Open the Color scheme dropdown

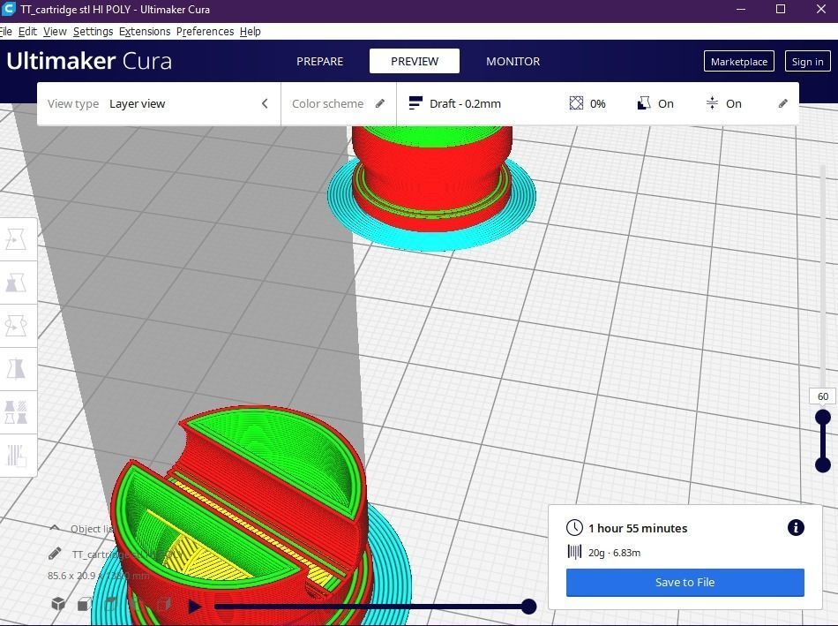pos(339,104)
